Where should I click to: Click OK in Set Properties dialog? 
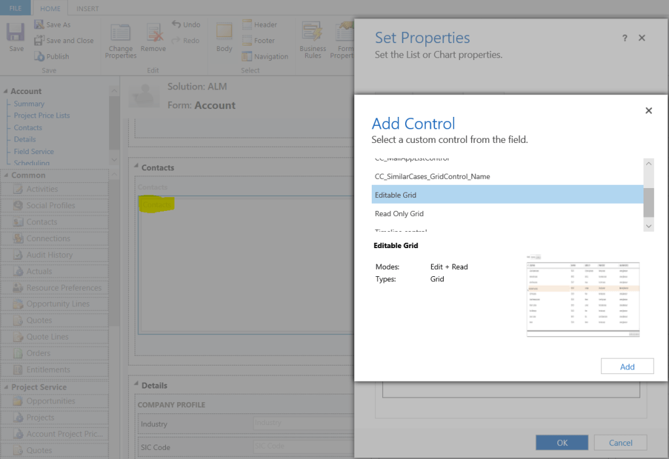(x=562, y=443)
